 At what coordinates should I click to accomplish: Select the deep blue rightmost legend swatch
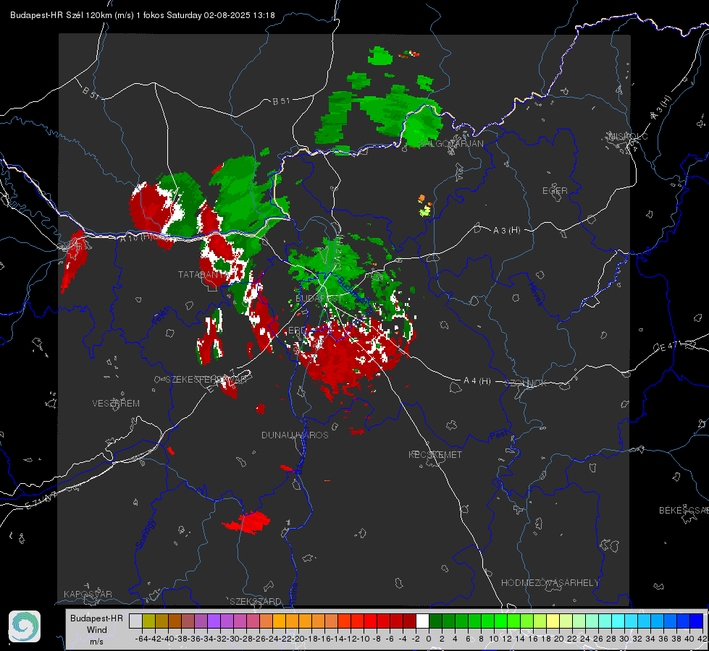click(697, 621)
